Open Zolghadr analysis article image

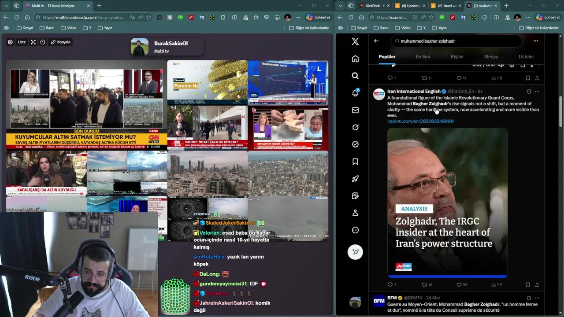click(447, 203)
